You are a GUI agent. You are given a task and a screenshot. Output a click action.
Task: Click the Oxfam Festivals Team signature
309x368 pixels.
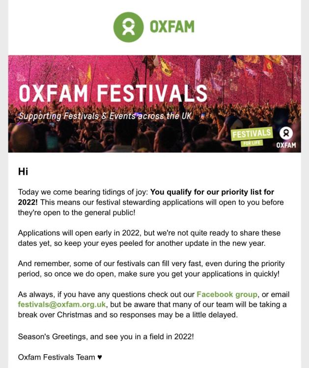tap(56, 357)
